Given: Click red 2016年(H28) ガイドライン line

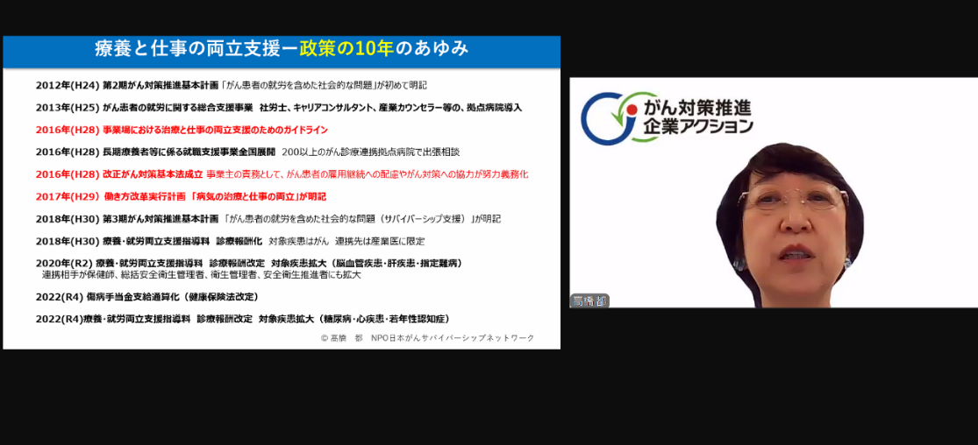Looking at the screenshot, I should click(x=182, y=130).
